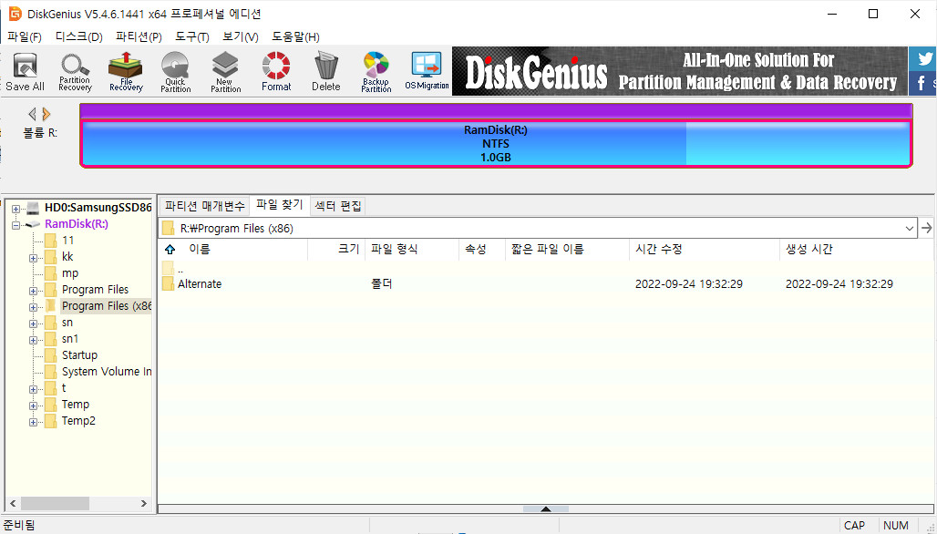The height and width of the screenshot is (534, 937).
Task: Click the tree horizontal scrollbar thumb
Action: point(55,503)
